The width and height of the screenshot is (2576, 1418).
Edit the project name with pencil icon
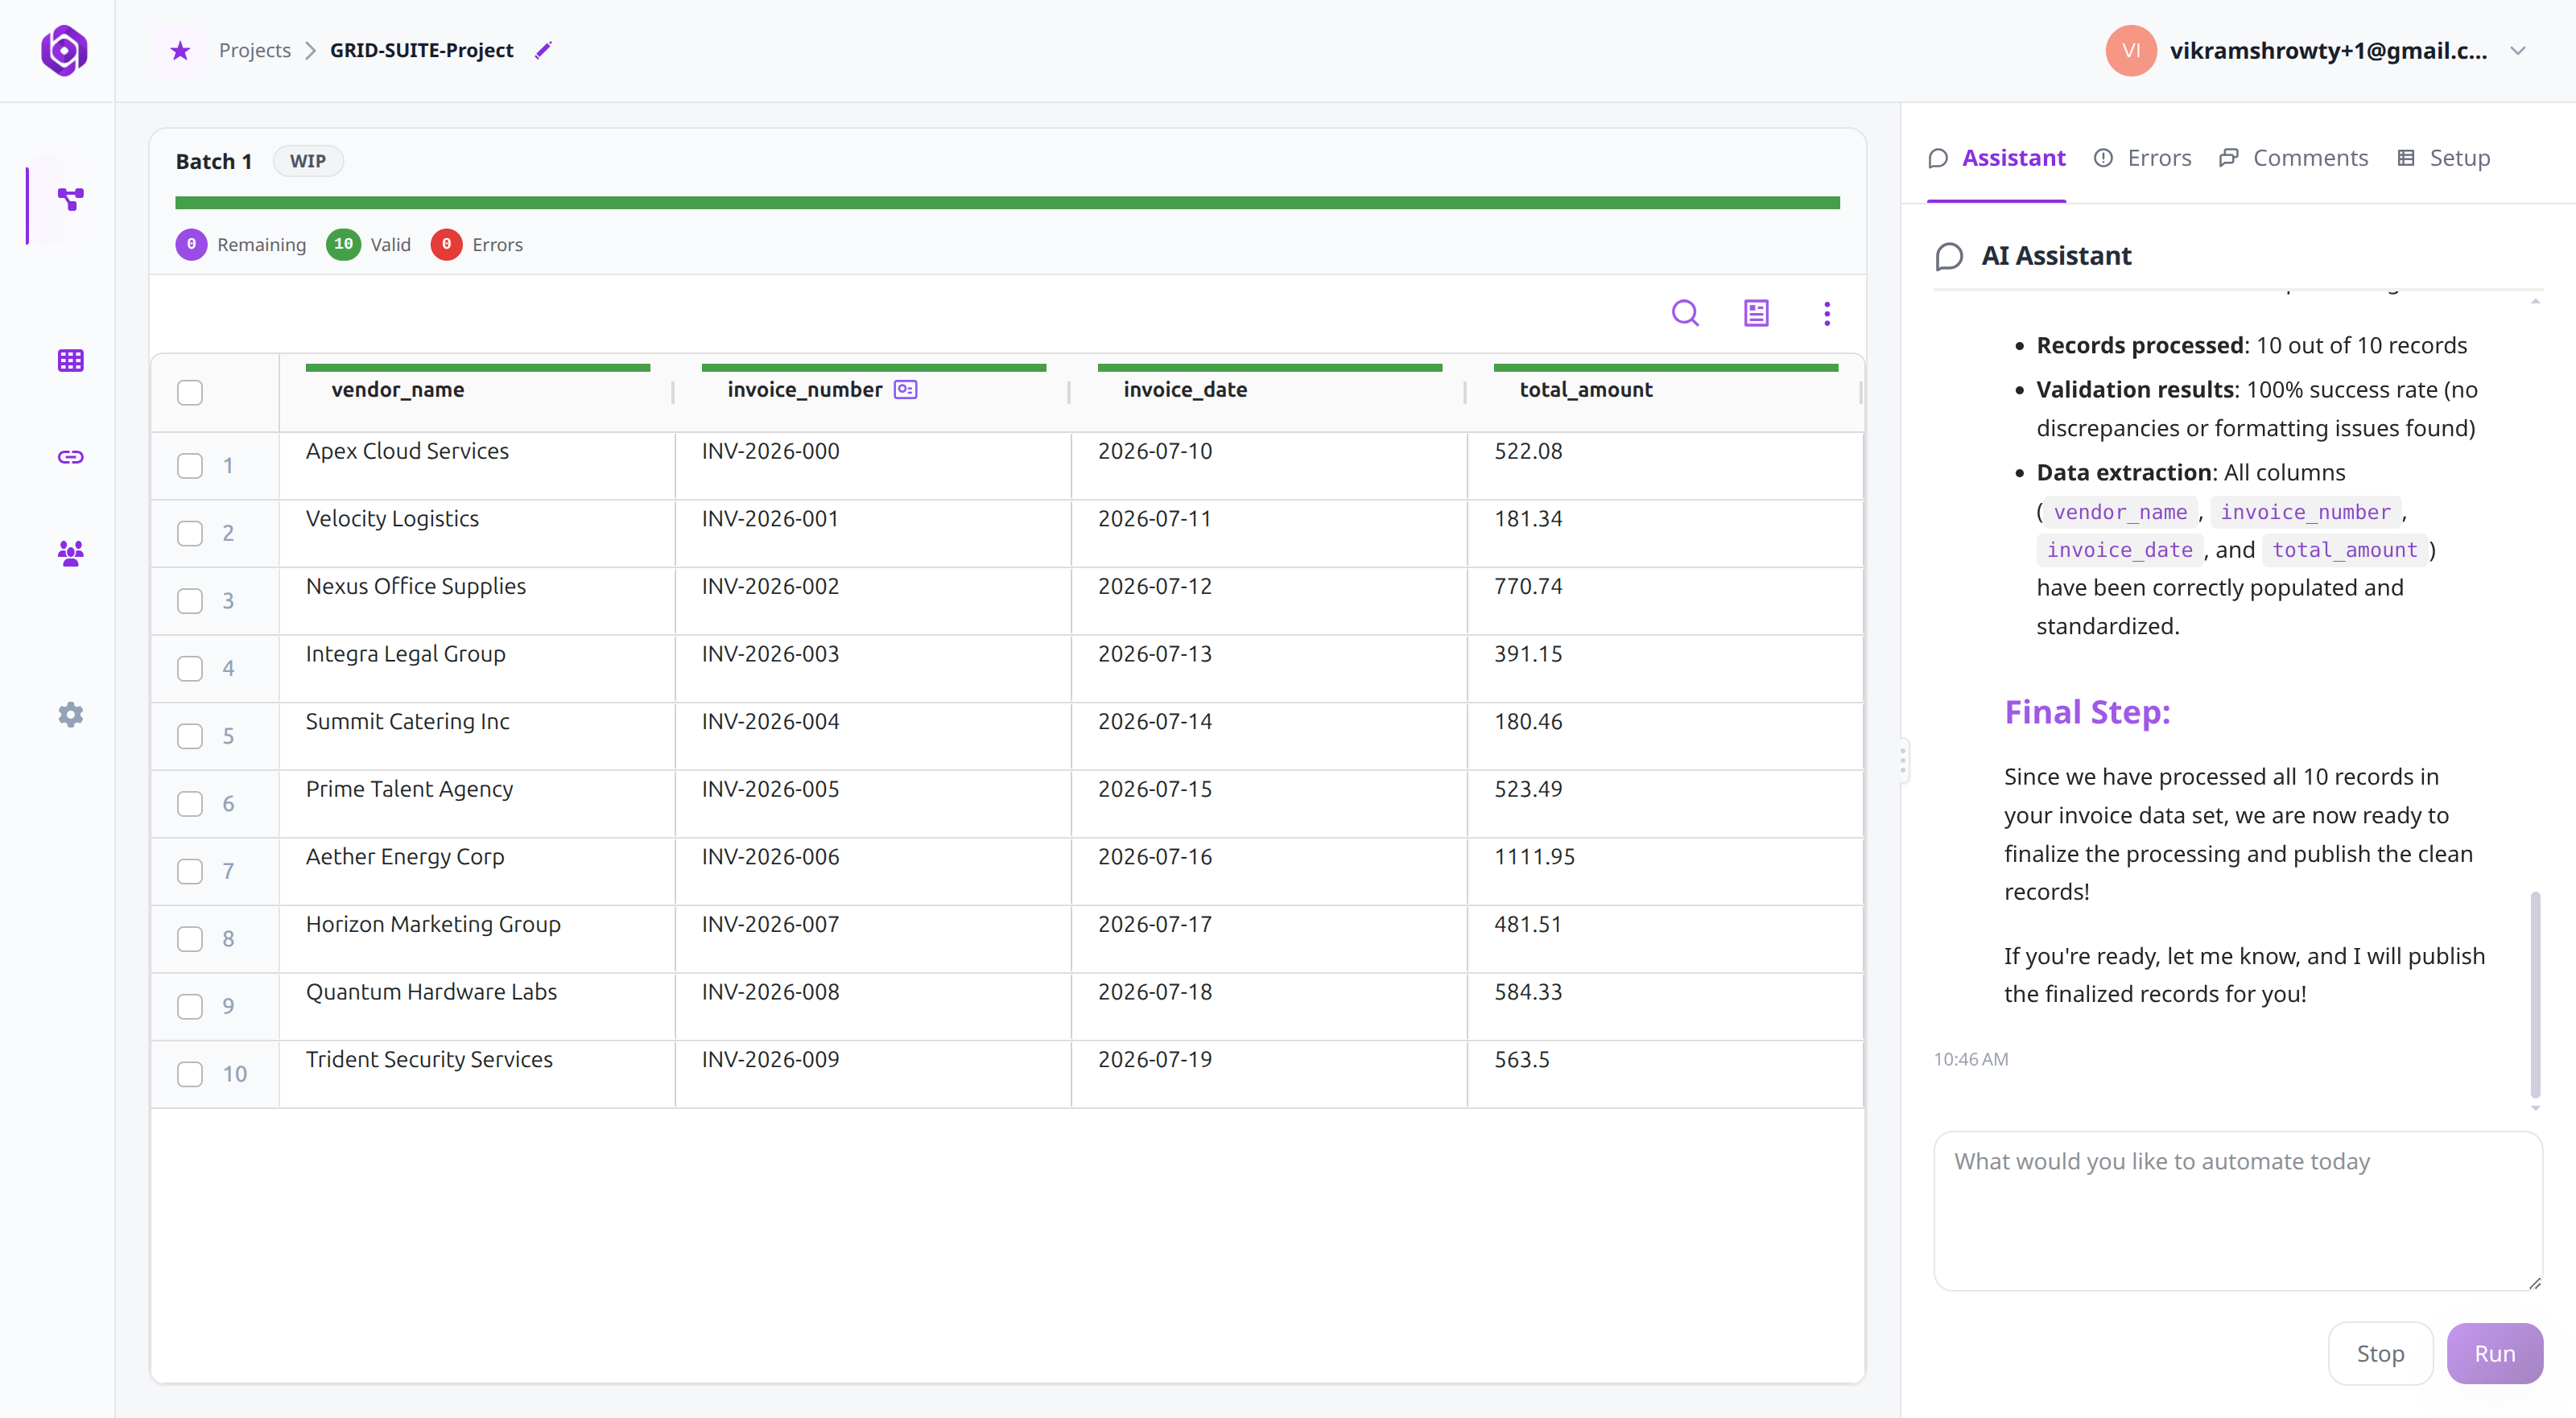click(x=543, y=50)
